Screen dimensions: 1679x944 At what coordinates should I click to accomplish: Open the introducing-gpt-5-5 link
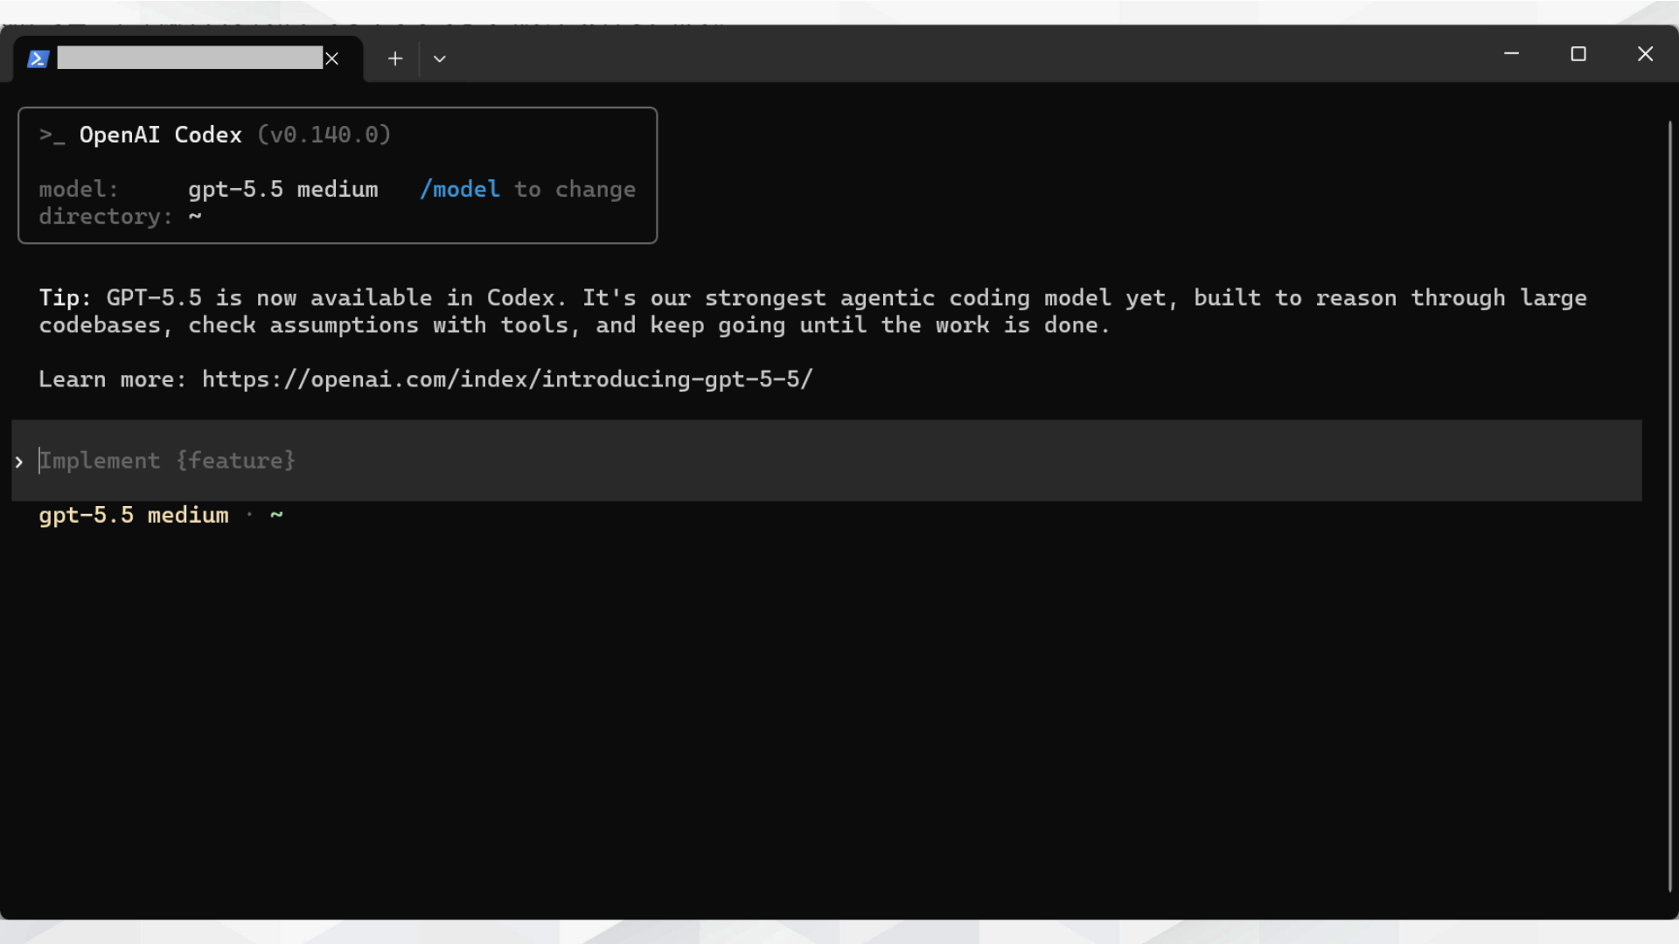[507, 379]
